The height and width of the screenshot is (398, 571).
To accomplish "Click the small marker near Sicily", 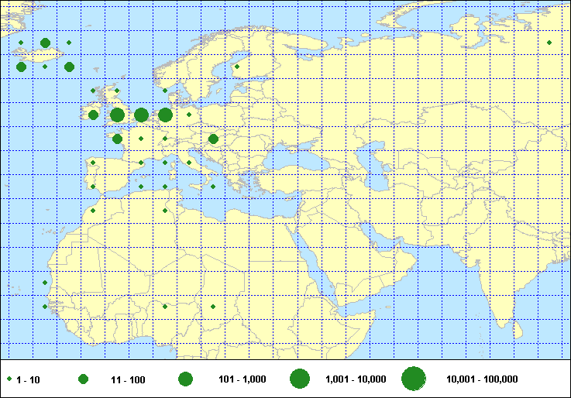I will pos(213,187).
